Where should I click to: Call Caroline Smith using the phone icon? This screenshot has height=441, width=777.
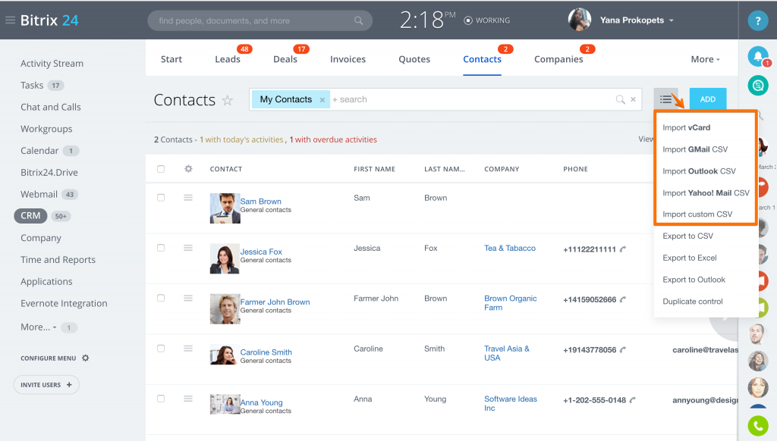pyautogui.click(x=623, y=349)
